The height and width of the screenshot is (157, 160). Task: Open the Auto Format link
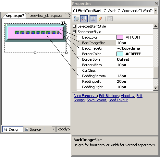tap(85, 96)
